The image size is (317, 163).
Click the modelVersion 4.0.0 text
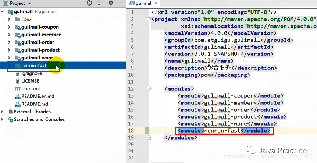(219, 33)
